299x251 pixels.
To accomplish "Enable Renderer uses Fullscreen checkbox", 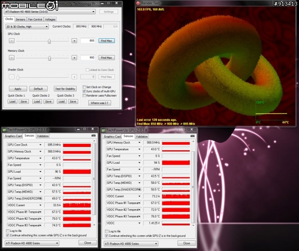I will coord(84,96).
